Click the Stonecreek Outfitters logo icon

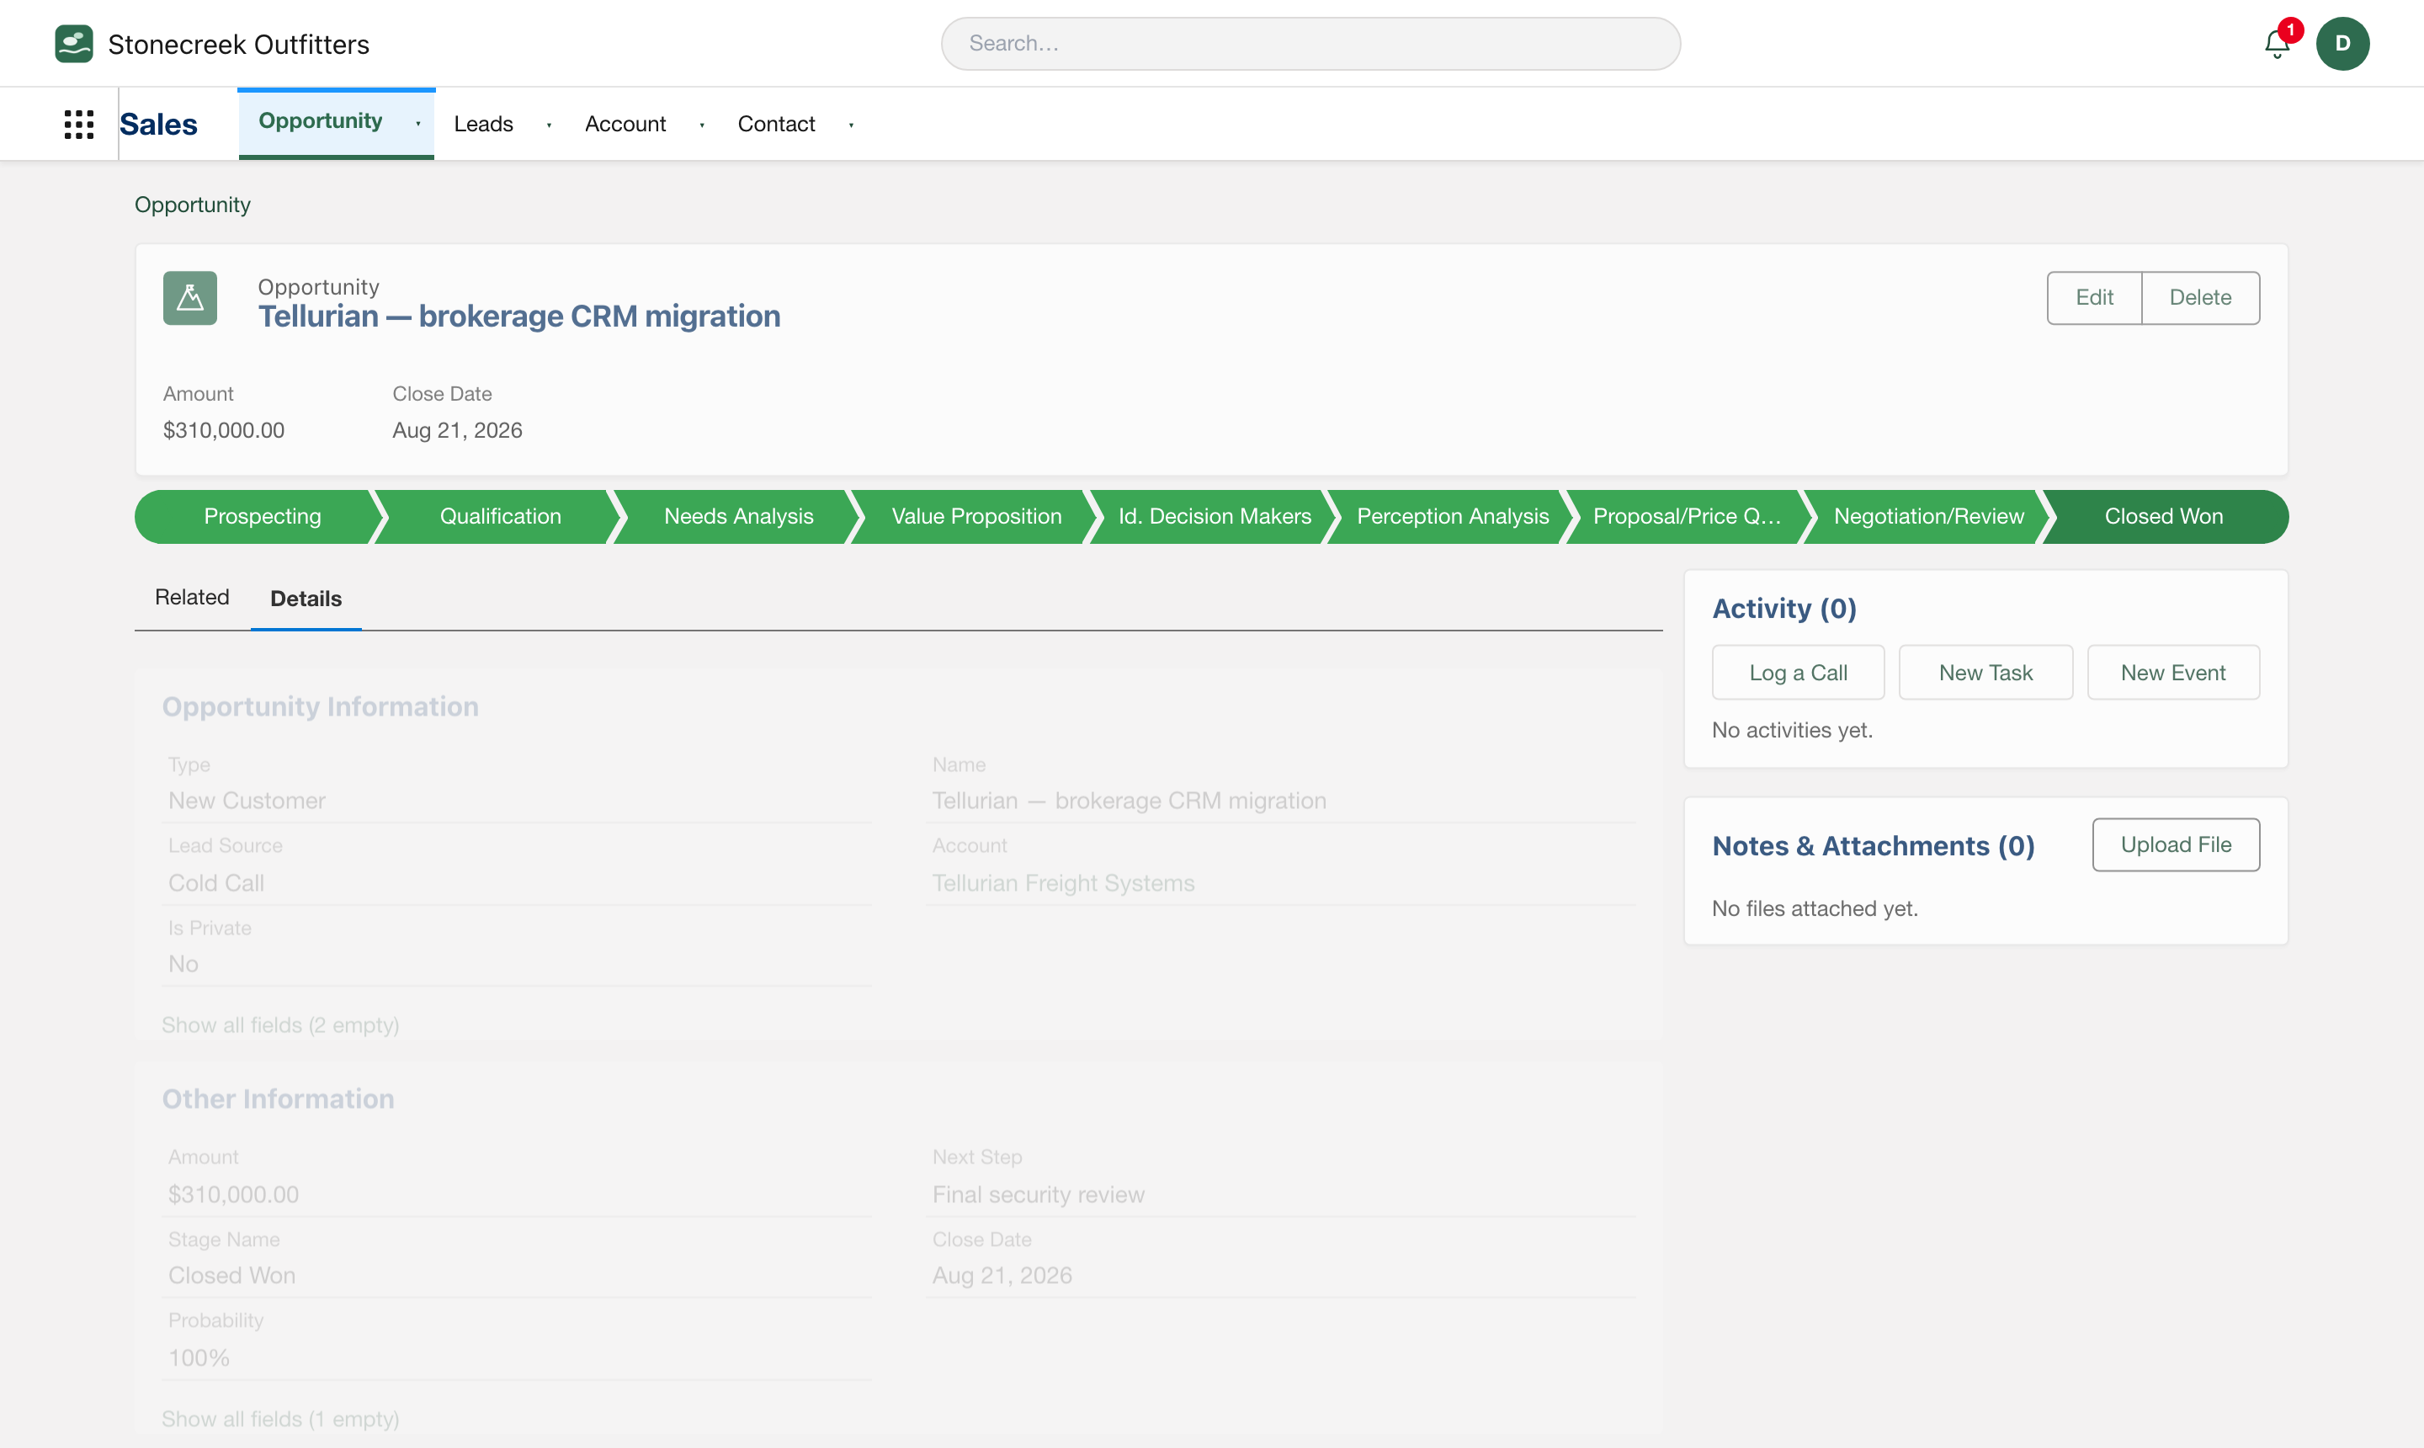pos(74,44)
